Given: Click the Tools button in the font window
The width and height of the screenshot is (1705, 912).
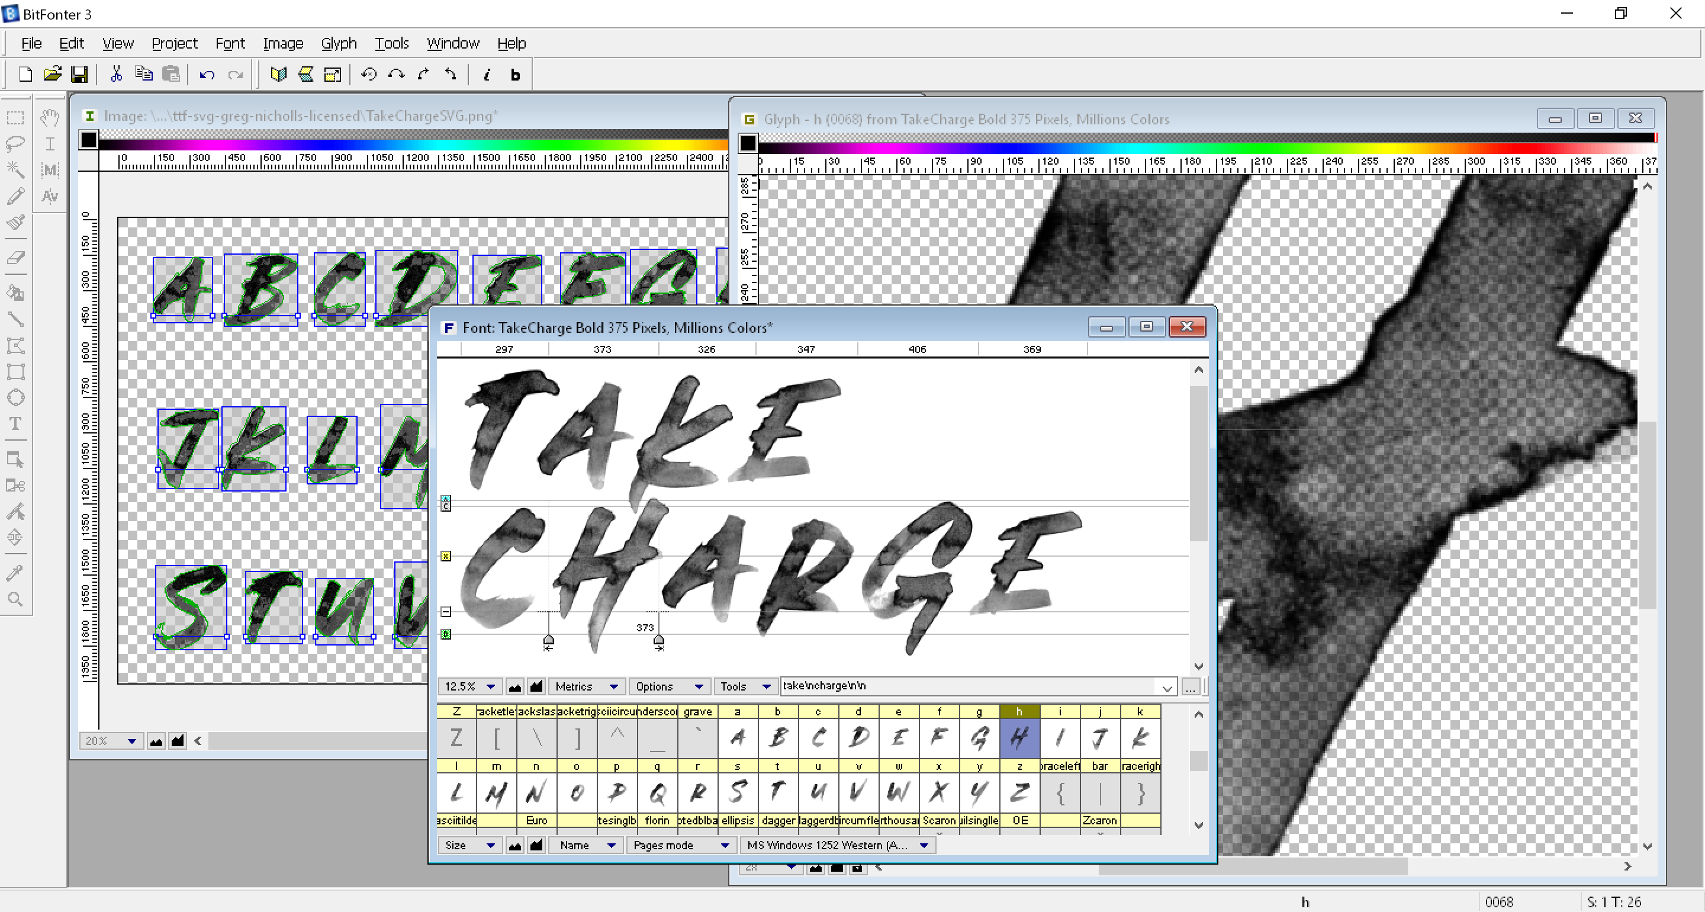Looking at the screenshot, I should click(x=745, y=687).
